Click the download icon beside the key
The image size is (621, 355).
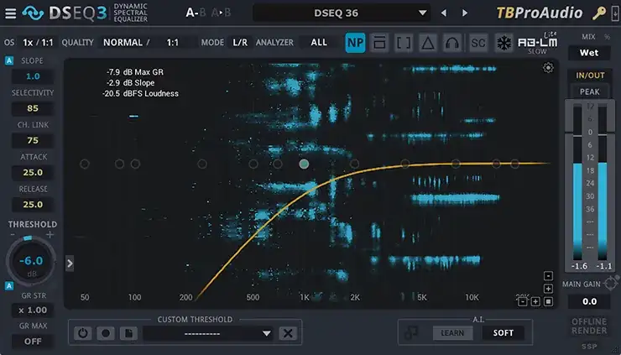pyautogui.click(x=615, y=13)
